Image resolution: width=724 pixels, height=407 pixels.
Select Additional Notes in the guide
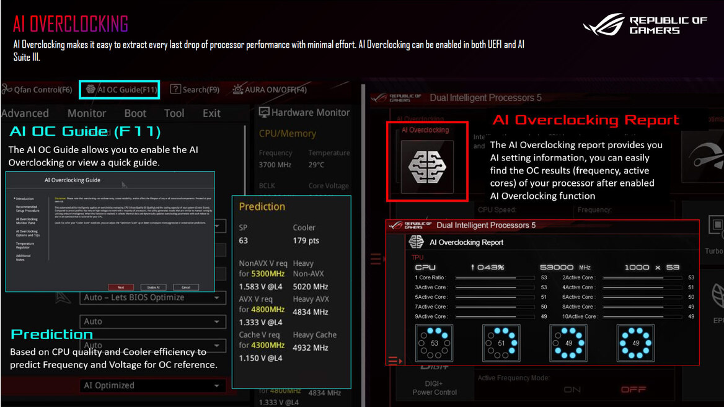click(x=23, y=258)
